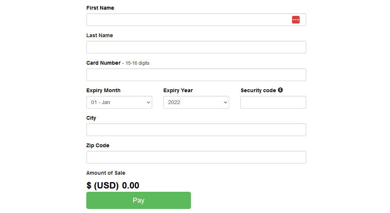Click the $ (USD) 0.00 amount text
Image resolution: width=390 pixels, height=213 pixels.
click(x=113, y=185)
